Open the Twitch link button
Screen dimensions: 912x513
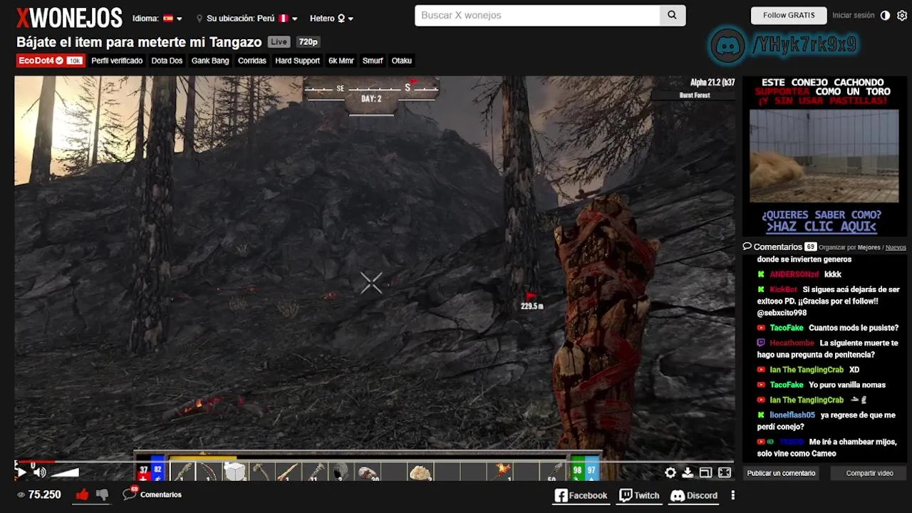pos(639,495)
